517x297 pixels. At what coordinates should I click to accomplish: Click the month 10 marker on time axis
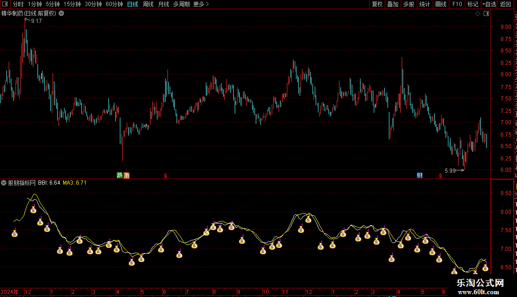click(266, 292)
